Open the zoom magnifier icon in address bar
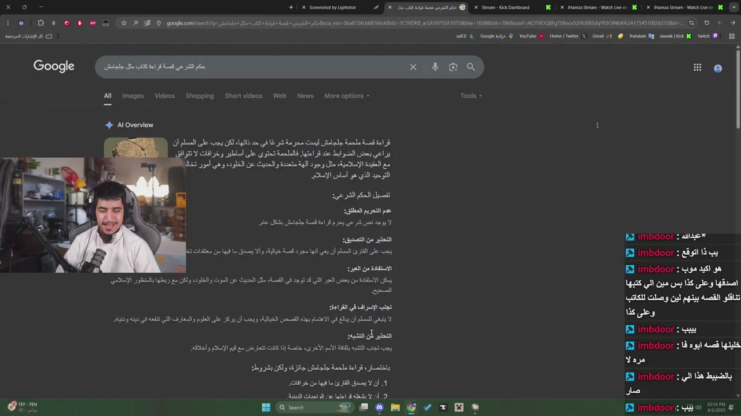 tap(135, 23)
